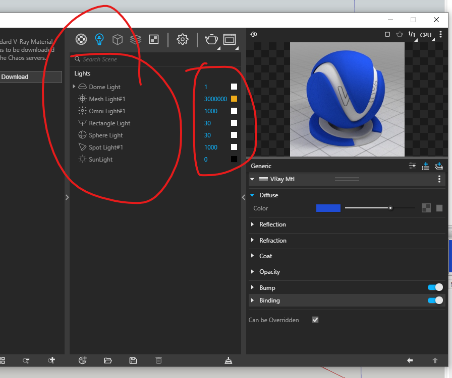Expand the left panel arrow

pos(67,197)
